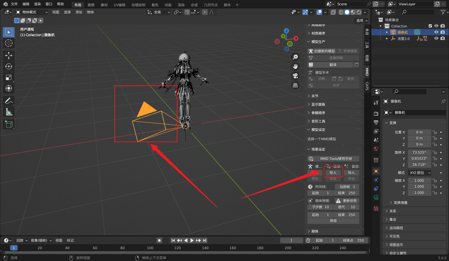
Task: Open the Scene properties tab icon
Action: [376, 140]
